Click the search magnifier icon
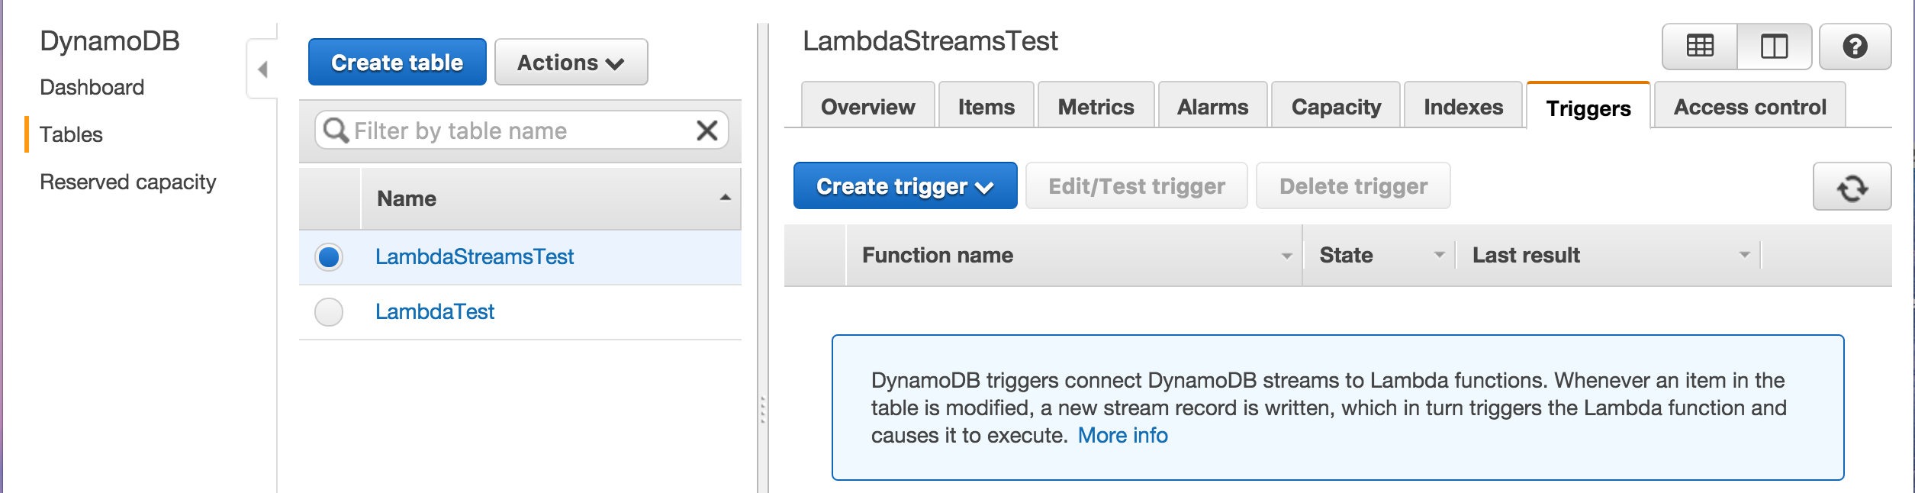 click(335, 130)
